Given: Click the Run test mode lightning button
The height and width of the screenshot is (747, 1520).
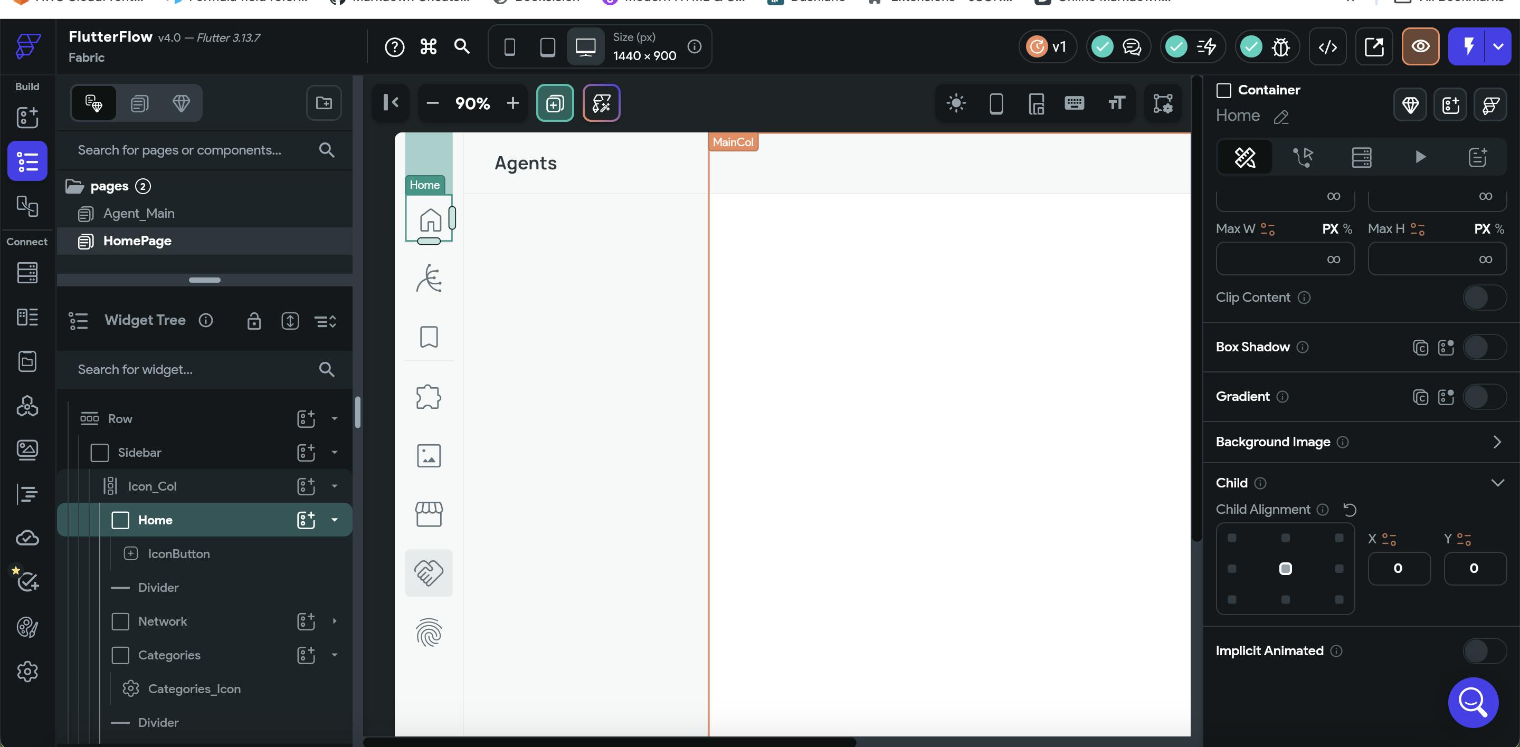Looking at the screenshot, I should (x=1469, y=46).
